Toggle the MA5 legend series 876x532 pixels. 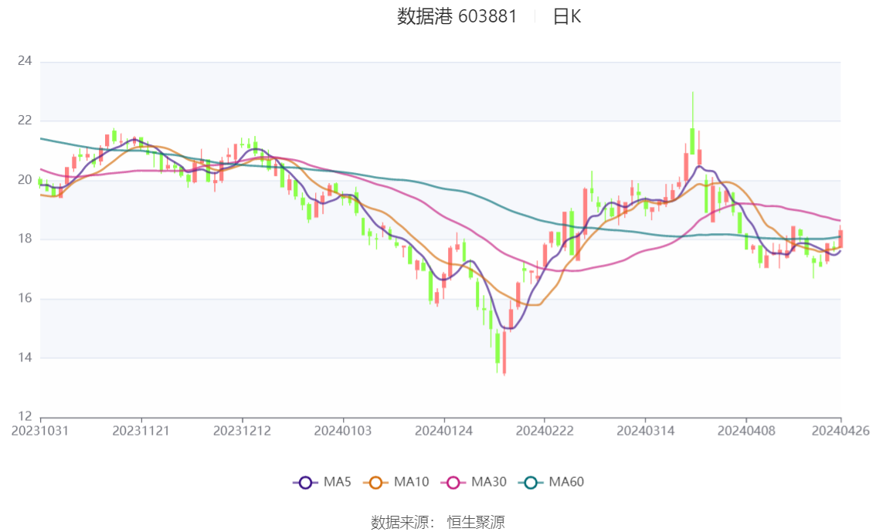[322, 483]
